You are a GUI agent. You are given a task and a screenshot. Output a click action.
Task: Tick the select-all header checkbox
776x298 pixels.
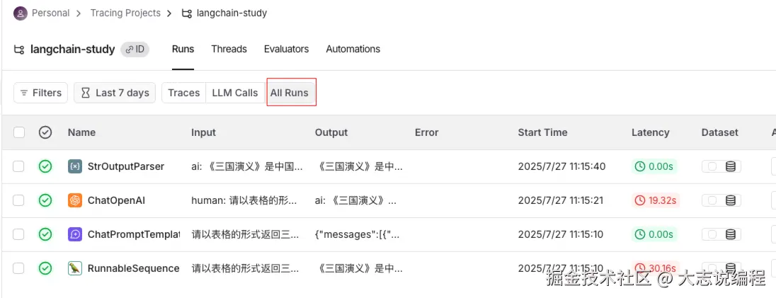click(x=19, y=132)
